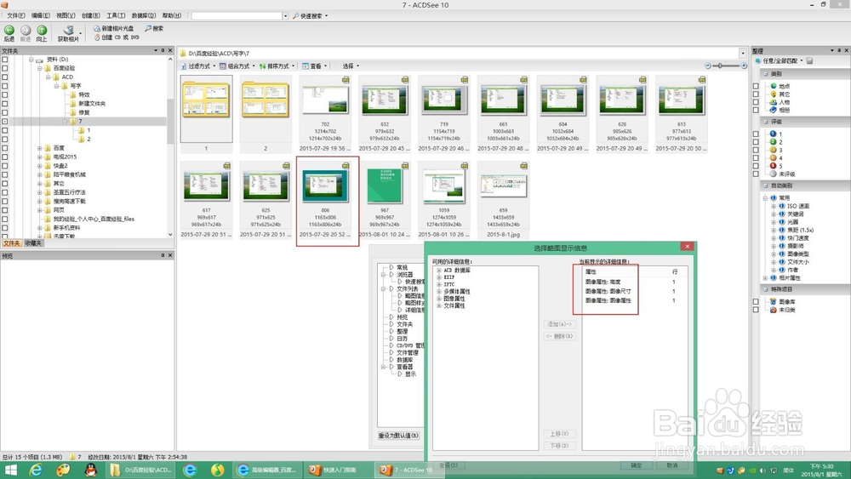The height and width of the screenshot is (479, 851).
Task: Open the 编辑(E) menu
Action: point(41,15)
